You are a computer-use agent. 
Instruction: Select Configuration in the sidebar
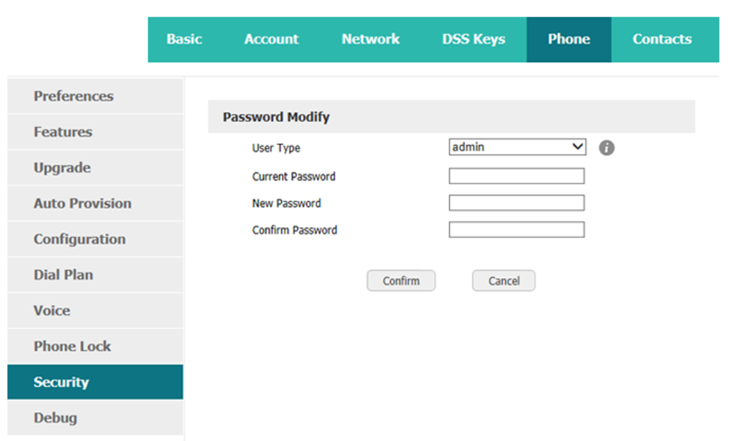[x=95, y=239]
